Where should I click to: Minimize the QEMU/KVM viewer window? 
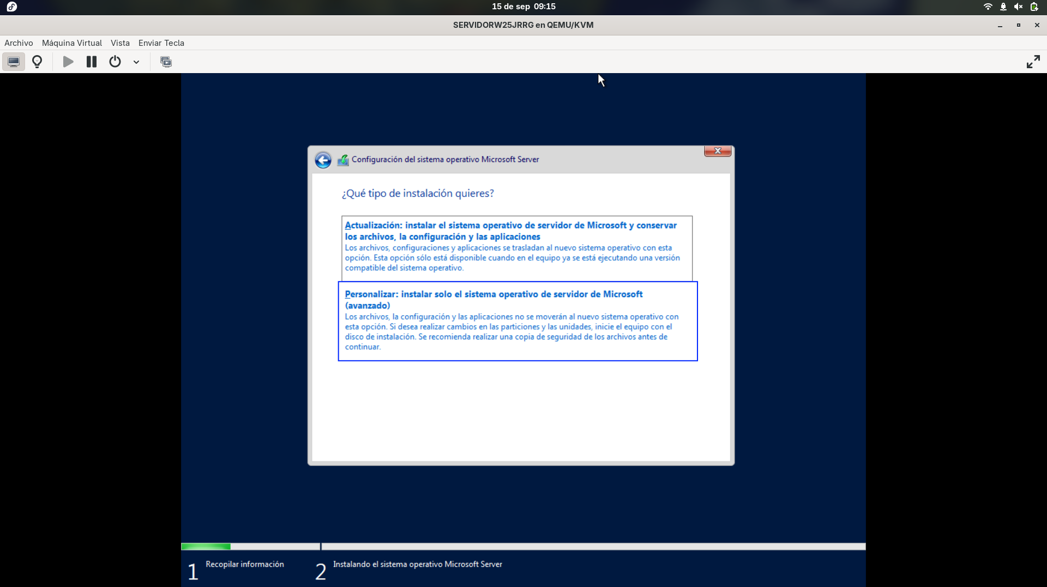1000,25
